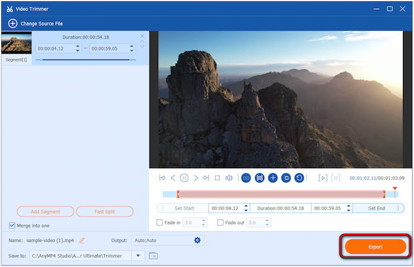Click the Video Trimmer scissors logo

10,9
